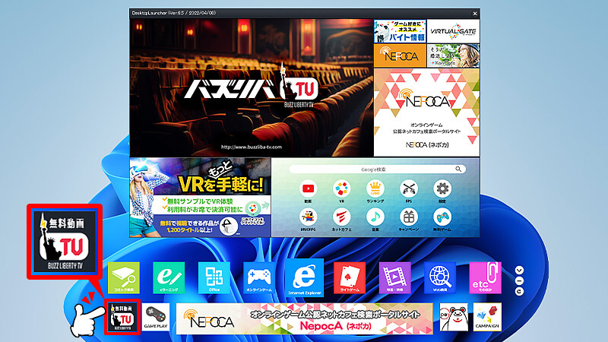The image size is (608, 342).
Task: Launch the 動画・映像 purple film tile
Action: coord(394,277)
